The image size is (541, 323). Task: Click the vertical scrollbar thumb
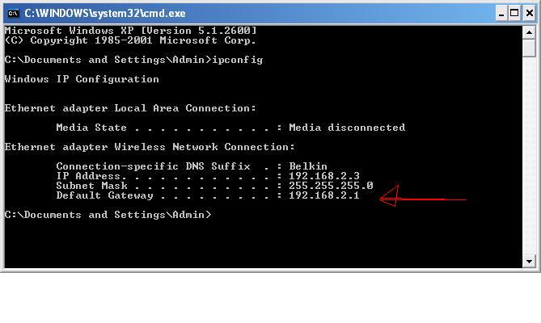click(x=529, y=48)
